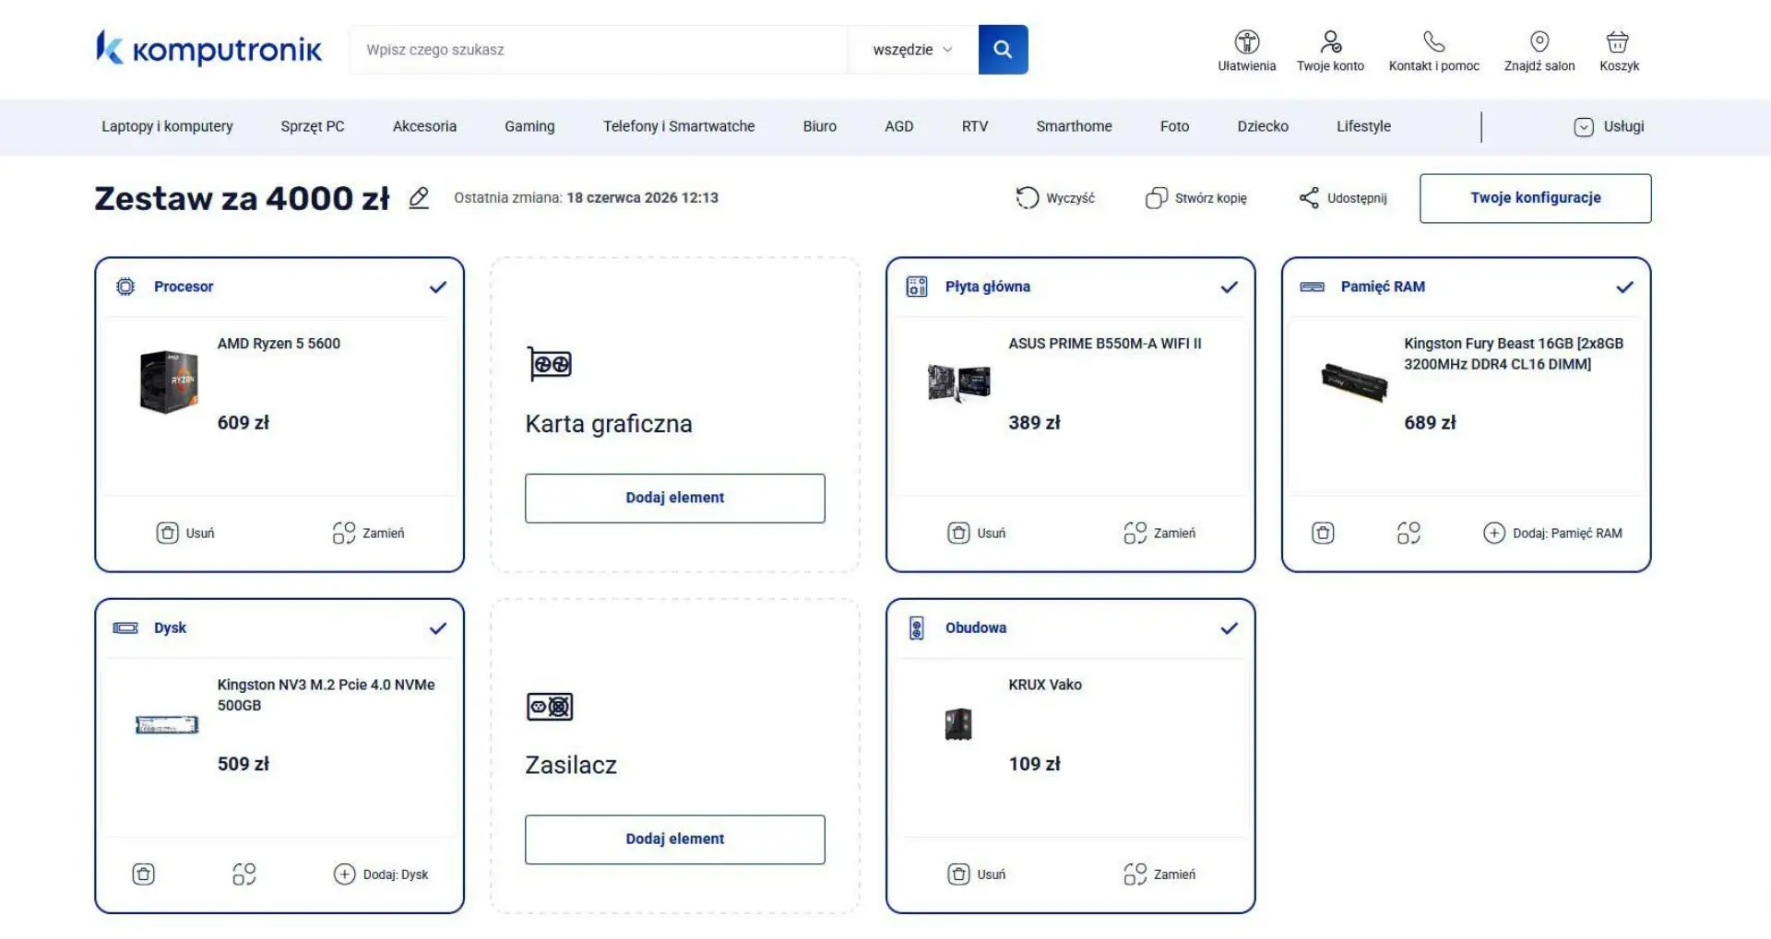Open Biuro category menu
This screenshot has width=1771, height=939.
pyautogui.click(x=819, y=126)
